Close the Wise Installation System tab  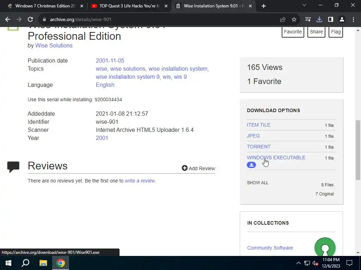click(251, 6)
